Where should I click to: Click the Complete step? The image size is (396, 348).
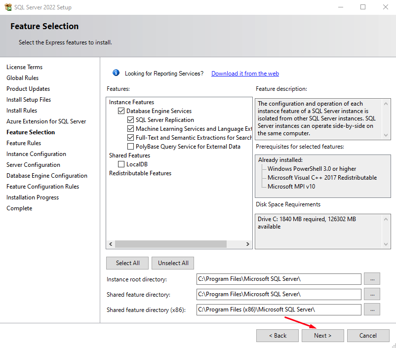coord(19,208)
